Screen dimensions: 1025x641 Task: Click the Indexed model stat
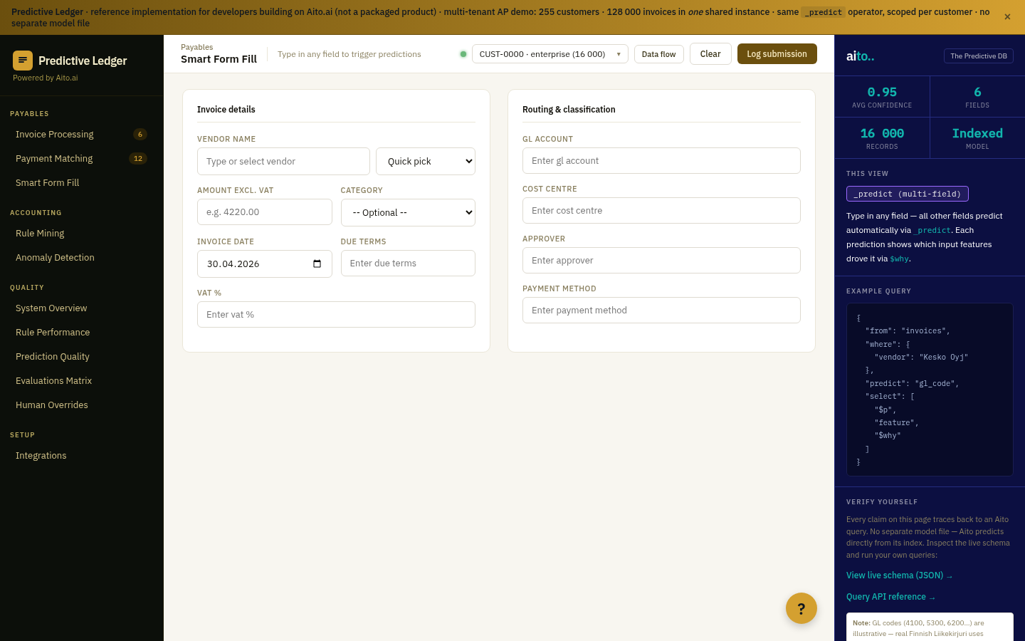point(977,138)
